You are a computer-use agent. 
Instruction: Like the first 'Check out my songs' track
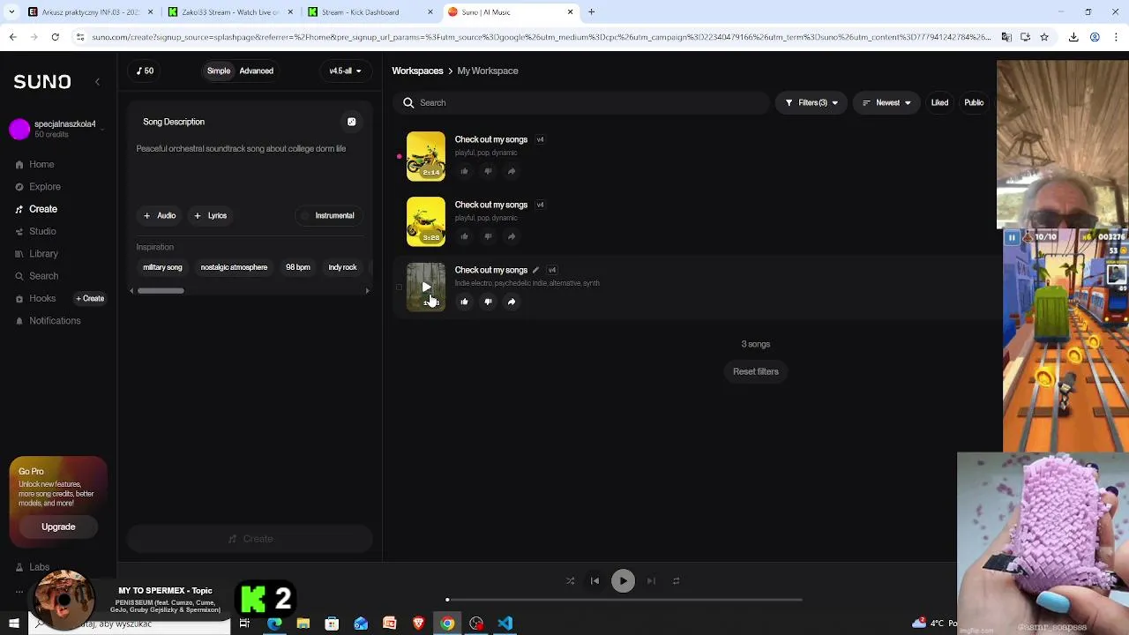464,171
